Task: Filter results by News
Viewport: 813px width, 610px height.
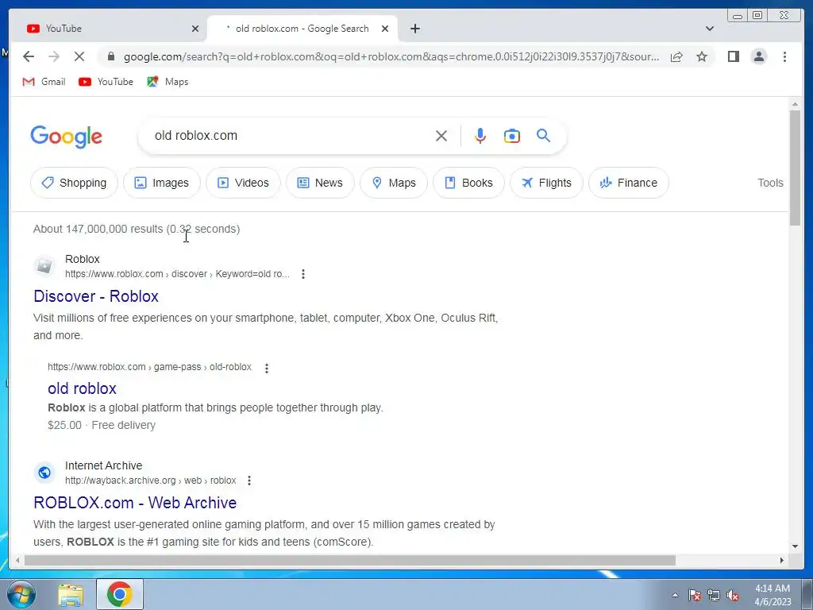Action: [x=320, y=183]
